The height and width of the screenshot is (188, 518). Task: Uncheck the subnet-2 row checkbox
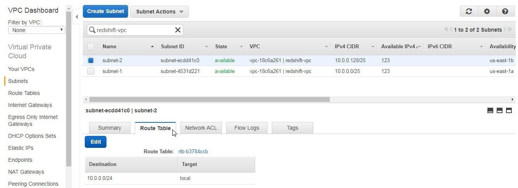91,60
